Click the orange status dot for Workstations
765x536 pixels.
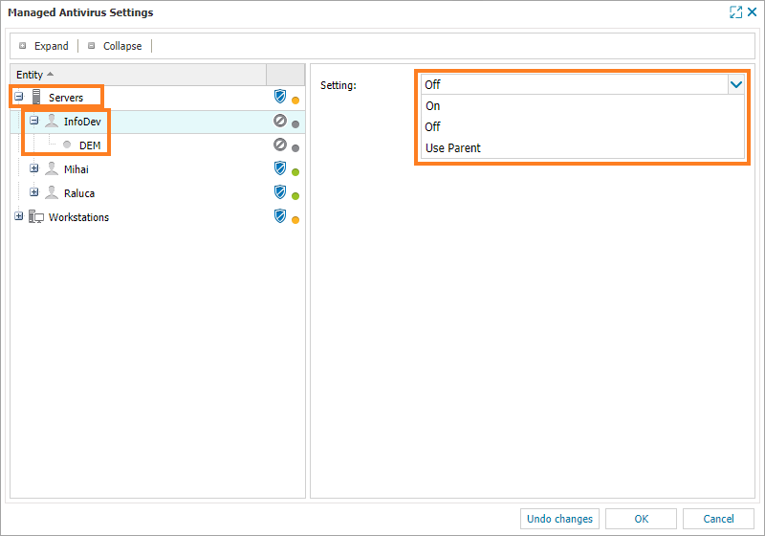tap(295, 220)
